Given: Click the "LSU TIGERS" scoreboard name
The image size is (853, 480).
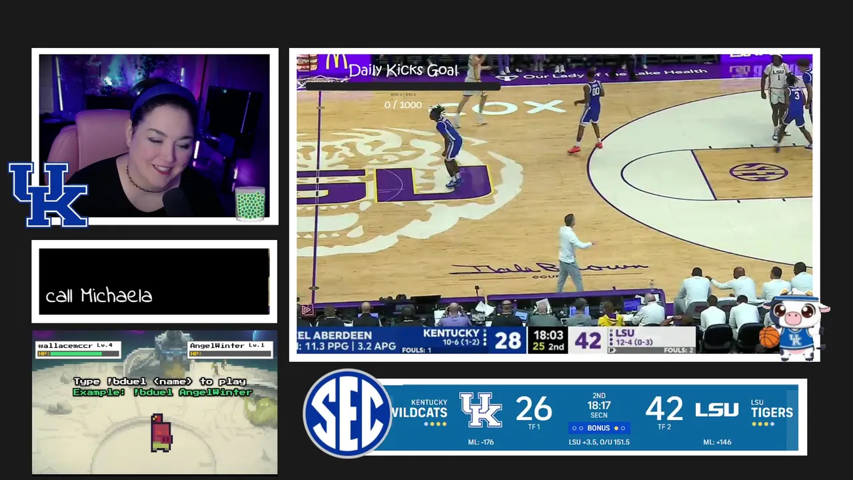Looking at the screenshot, I should (x=772, y=408).
